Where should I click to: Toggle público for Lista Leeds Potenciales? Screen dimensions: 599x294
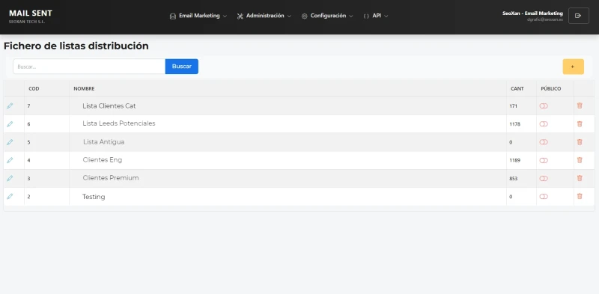pyautogui.click(x=544, y=124)
